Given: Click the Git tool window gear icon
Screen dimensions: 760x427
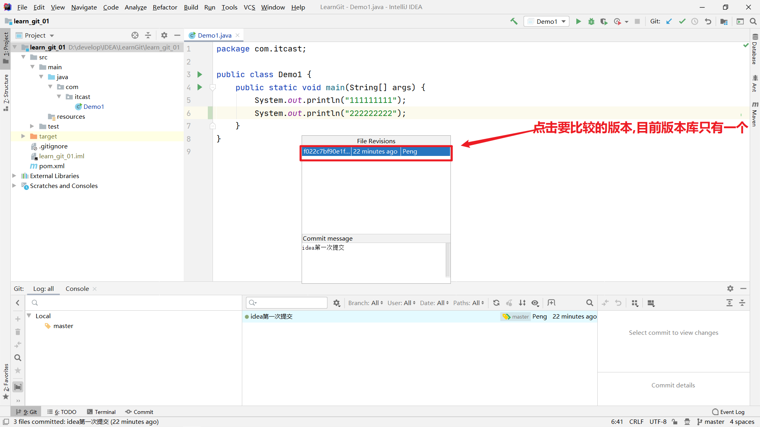Looking at the screenshot, I should (x=730, y=288).
